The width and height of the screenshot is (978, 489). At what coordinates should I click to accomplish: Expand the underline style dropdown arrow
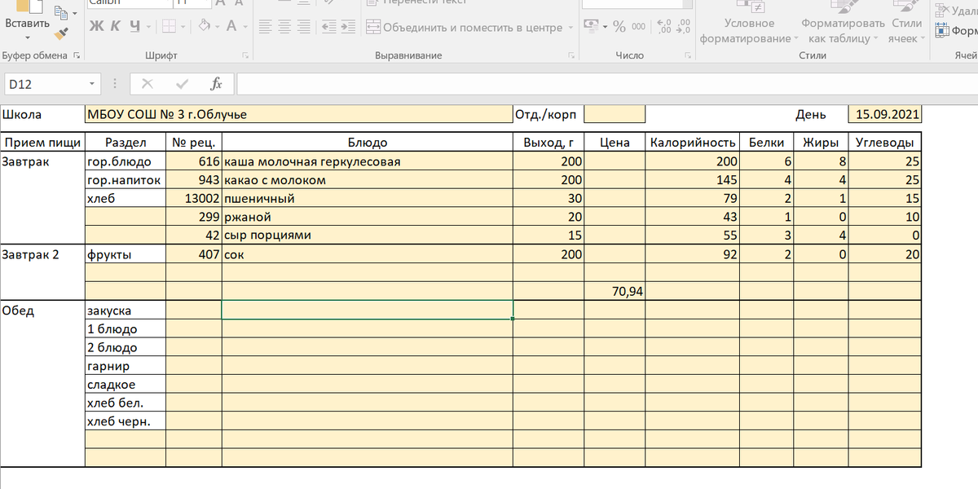[x=148, y=27]
